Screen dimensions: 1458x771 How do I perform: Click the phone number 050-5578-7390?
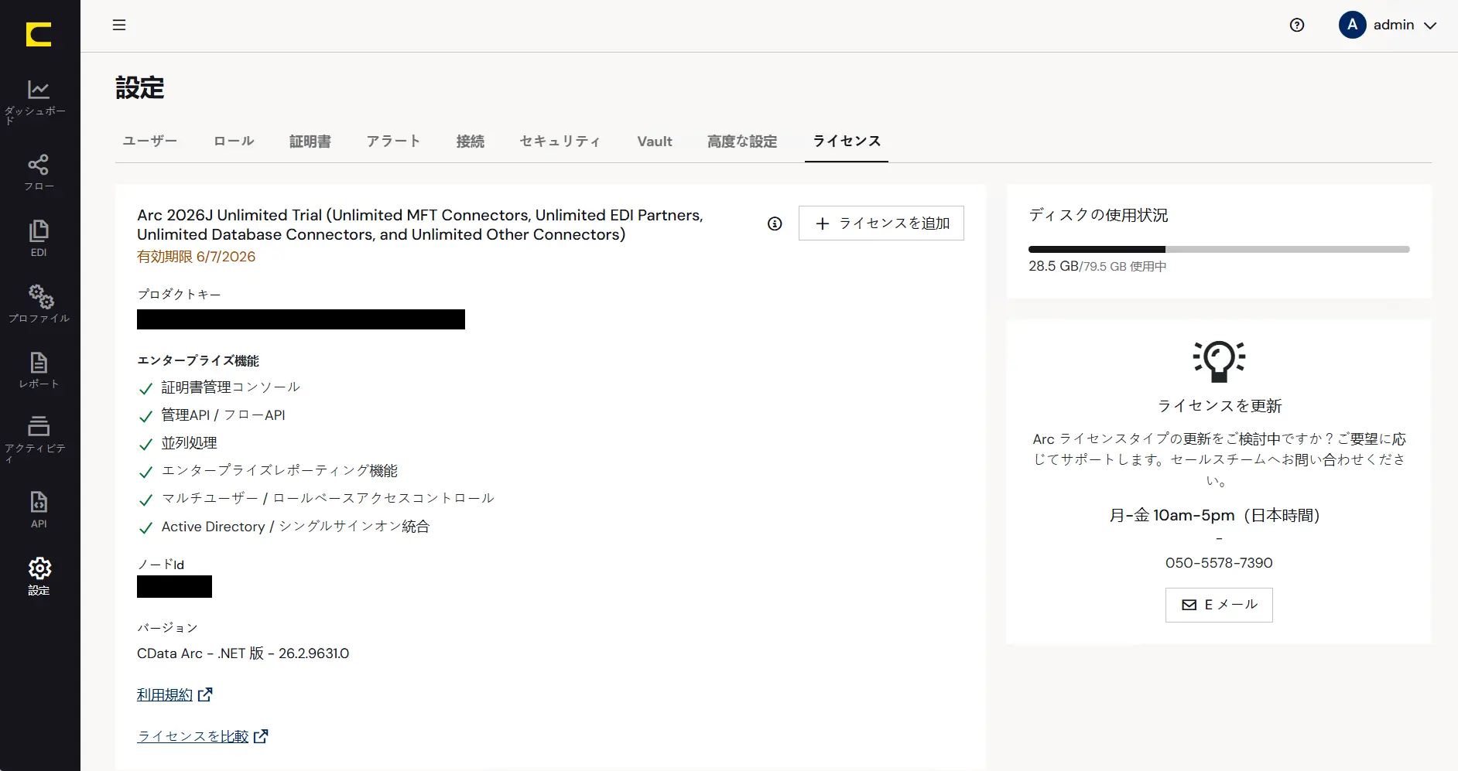click(x=1219, y=563)
